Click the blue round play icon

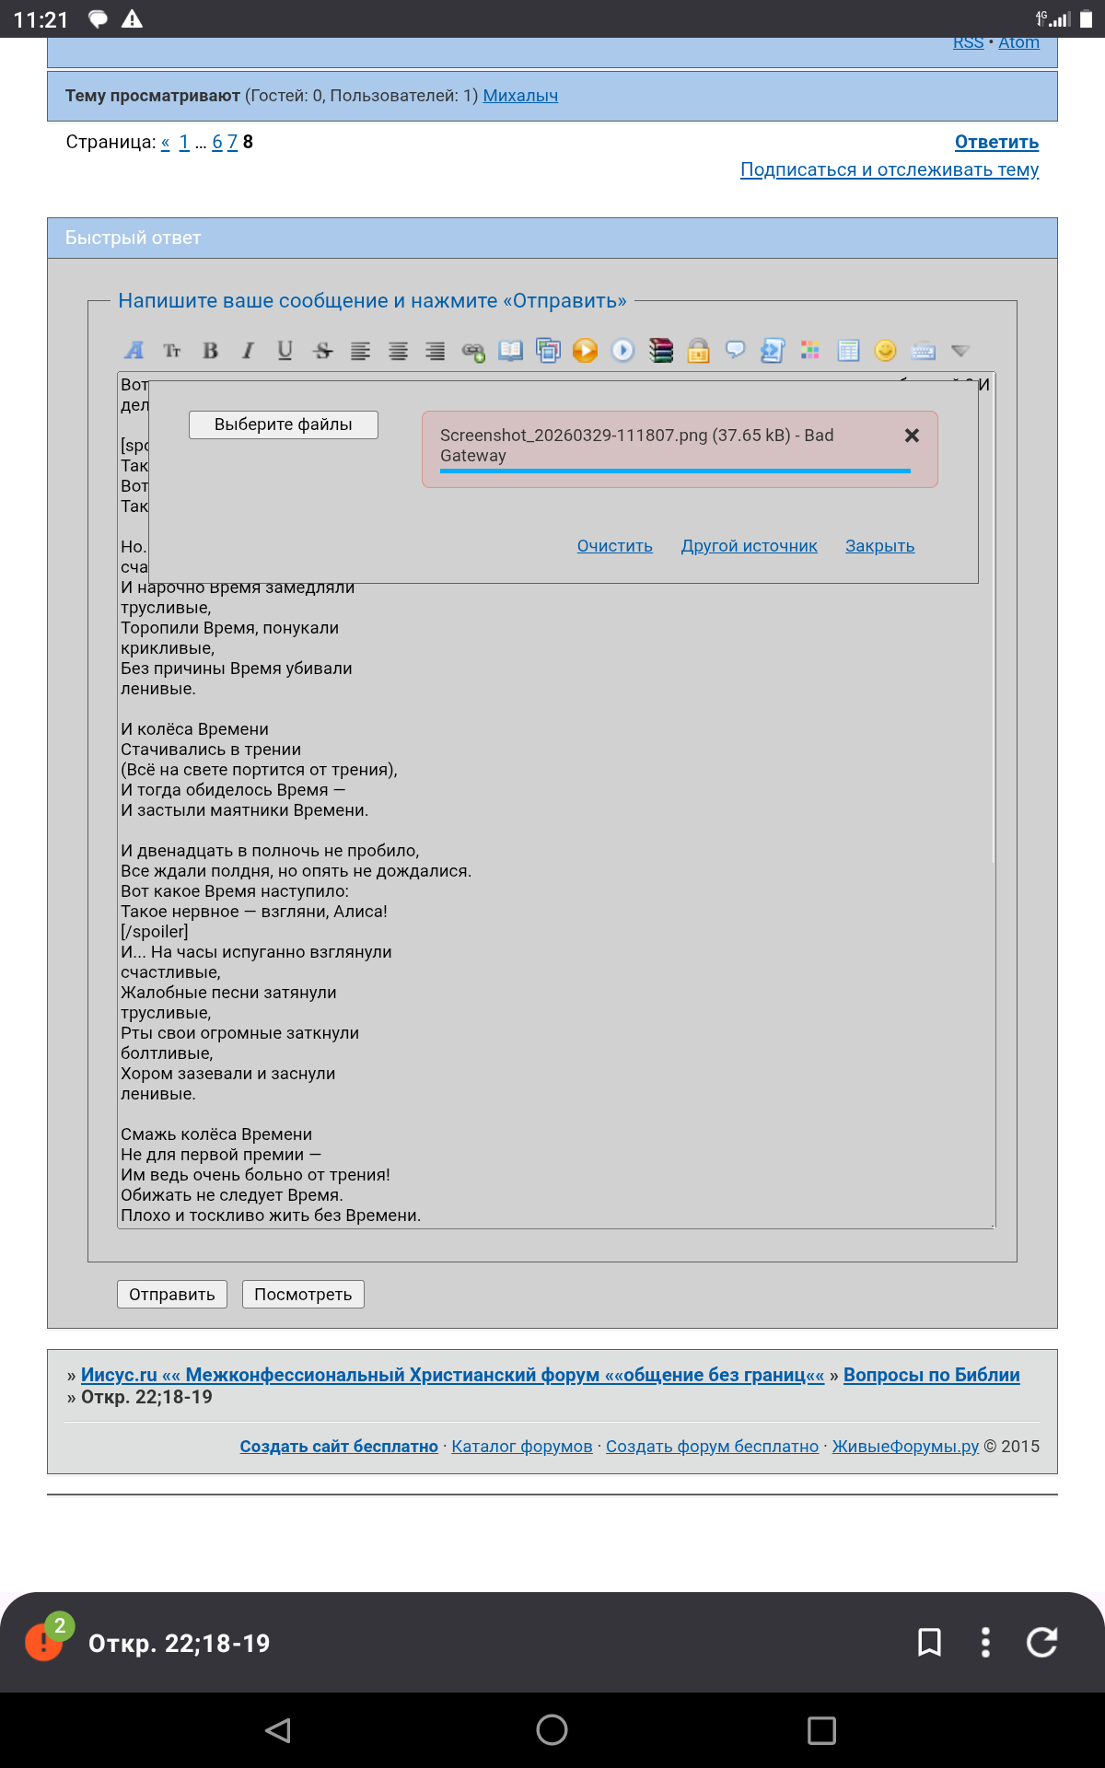click(x=623, y=351)
